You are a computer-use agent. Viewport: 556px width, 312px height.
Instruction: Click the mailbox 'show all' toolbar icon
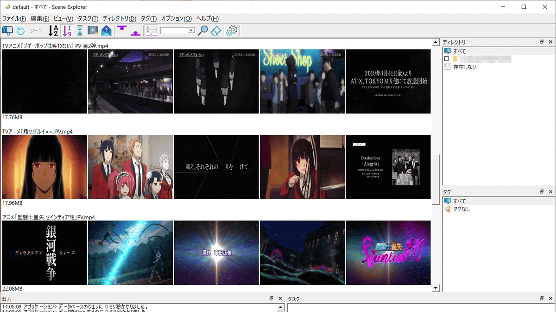click(x=8, y=31)
